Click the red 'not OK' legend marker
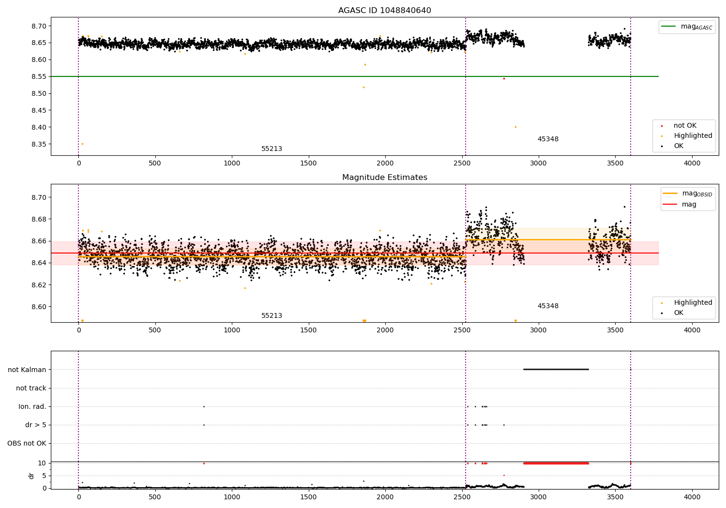This screenshot has height=508, width=726. (x=662, y=126)
